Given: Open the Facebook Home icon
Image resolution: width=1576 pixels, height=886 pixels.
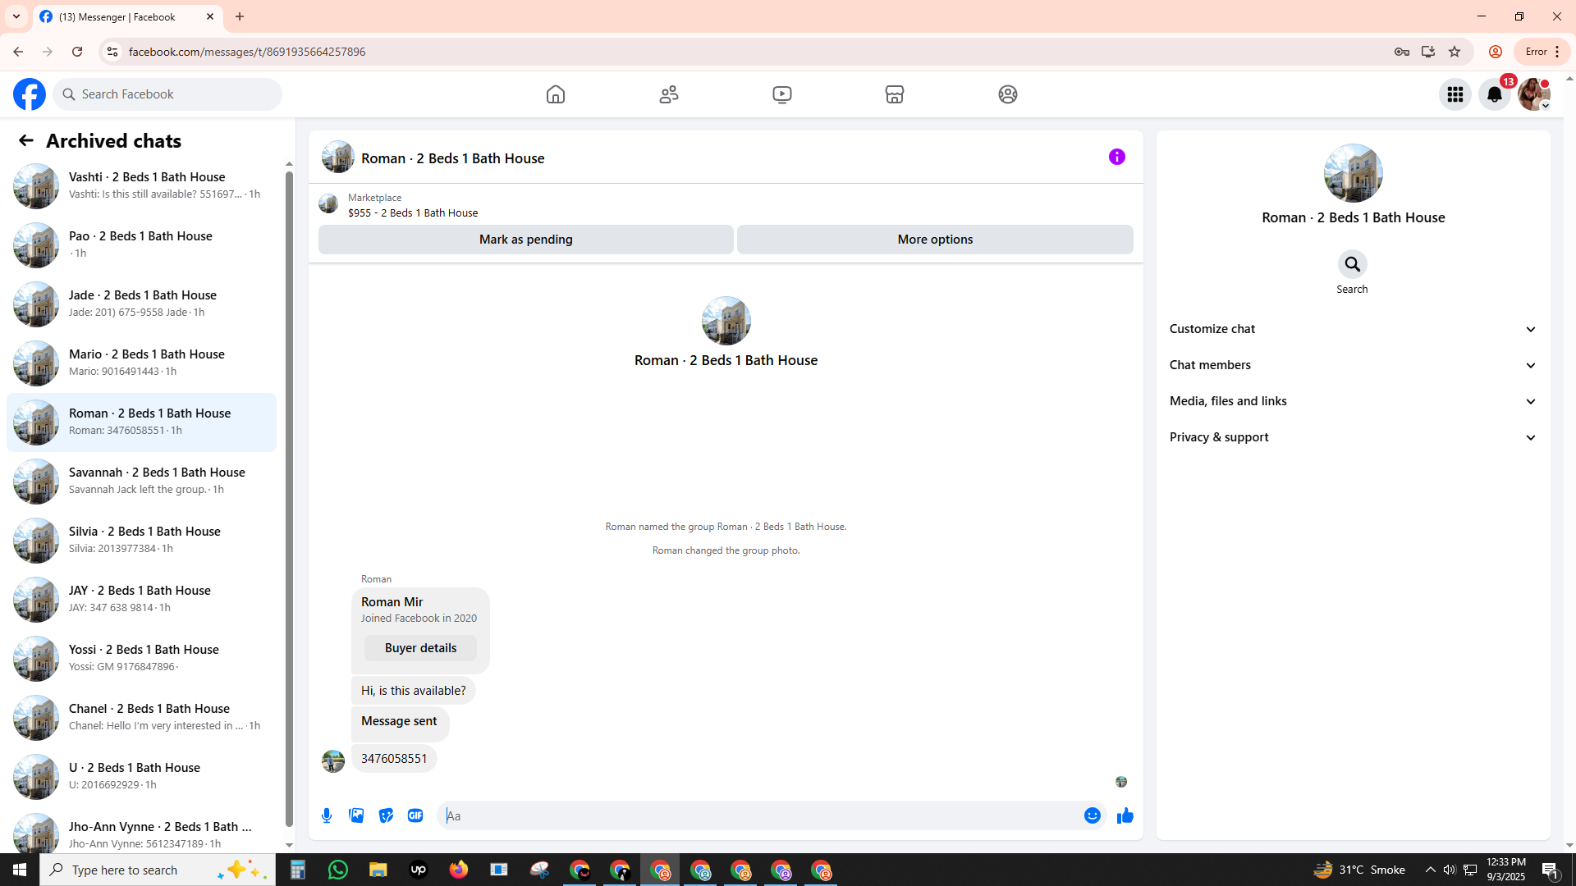Looking at the screenshot, I should [556, 94].
